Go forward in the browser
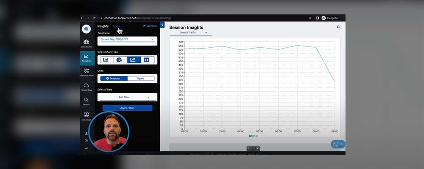The image size is (424, 169). 88,18
